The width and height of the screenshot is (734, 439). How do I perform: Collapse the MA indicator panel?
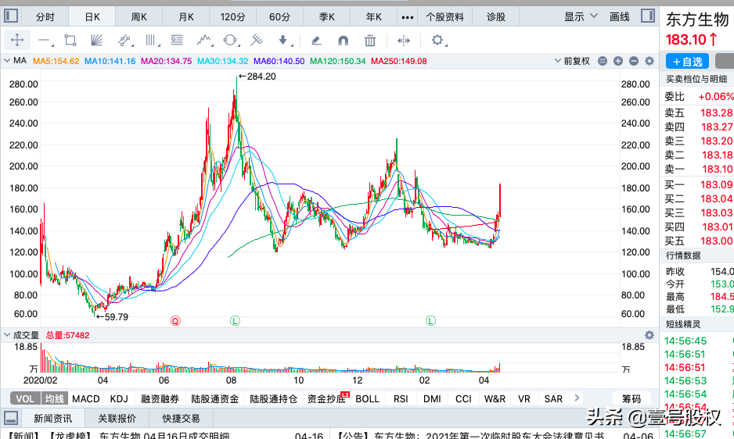click(x=7, y=60)
